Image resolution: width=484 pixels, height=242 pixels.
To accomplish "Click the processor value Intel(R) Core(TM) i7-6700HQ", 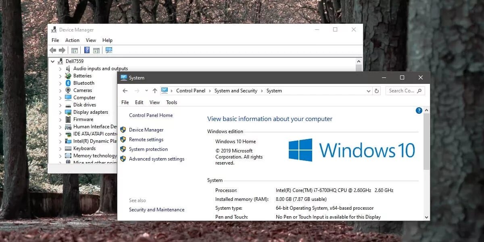I will tap(334, 190).
